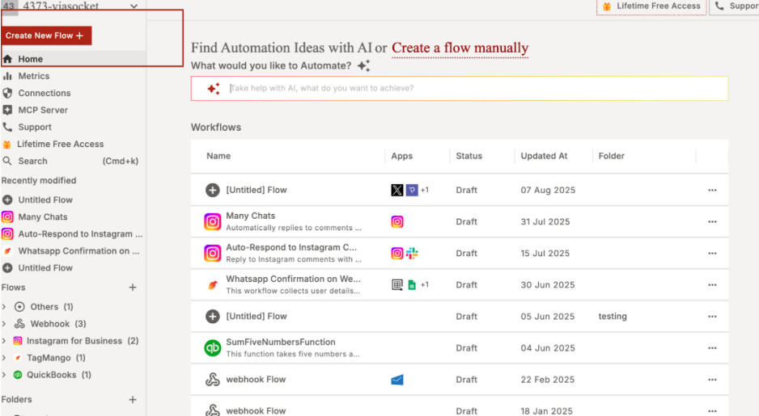The height and width of the screenshot is (416, 759).
Task: Expand the TagMango flow group
Action: 5,358
